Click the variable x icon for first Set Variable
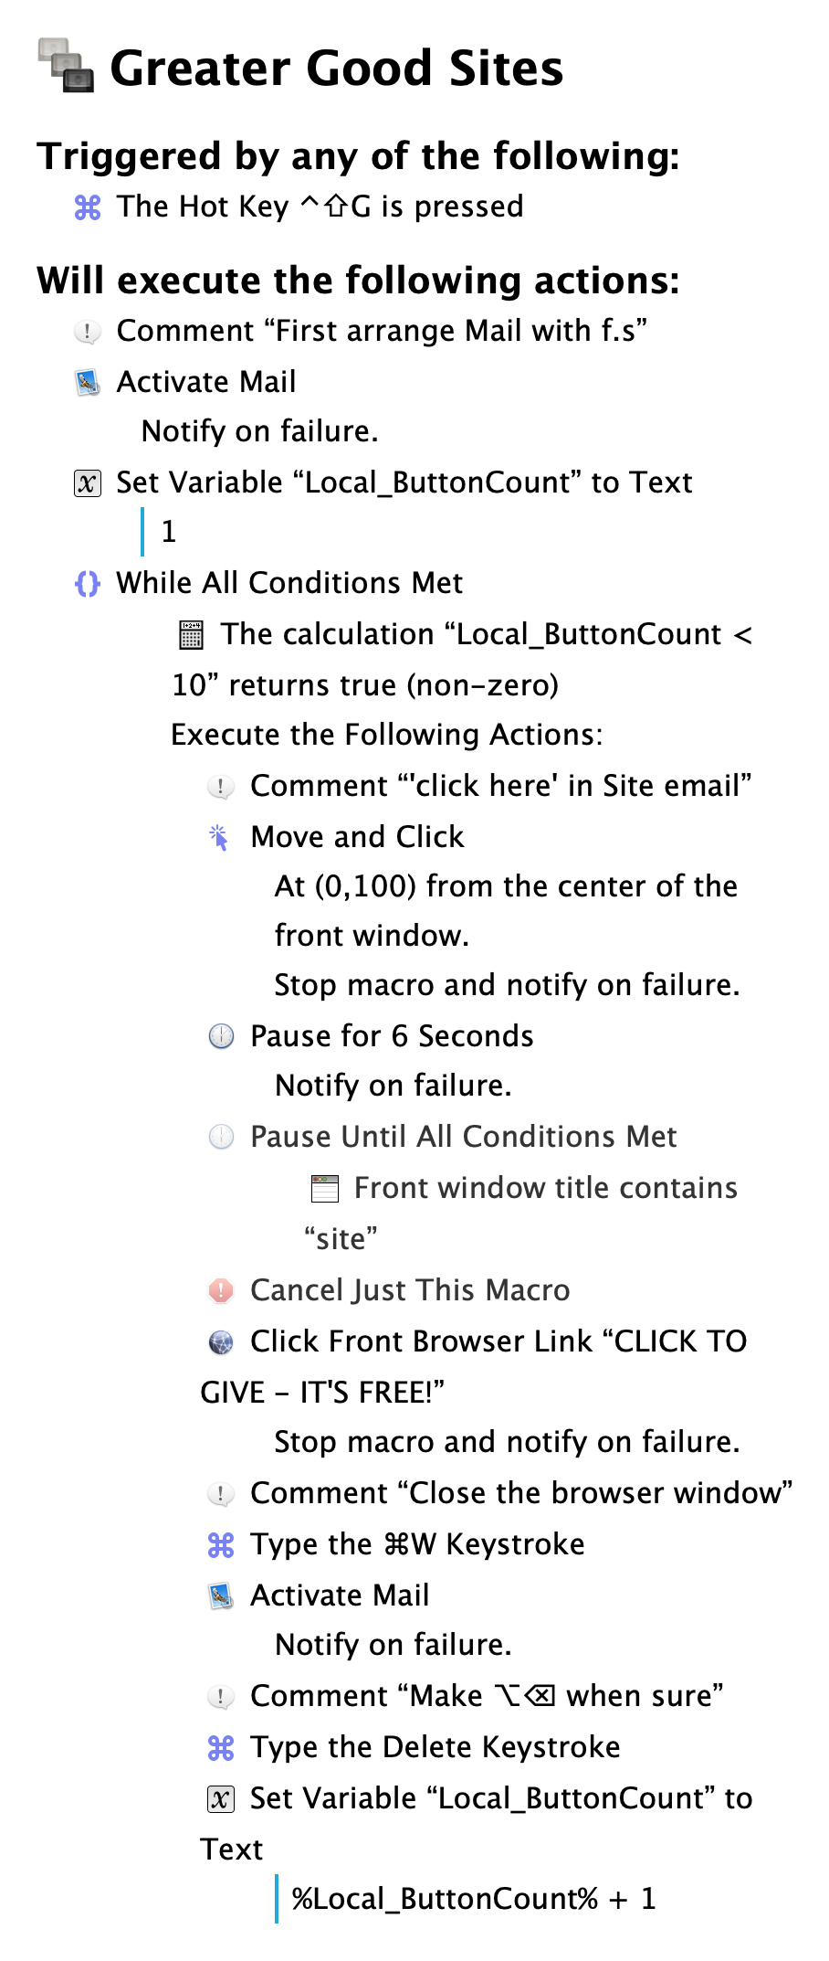 [88, 482]
